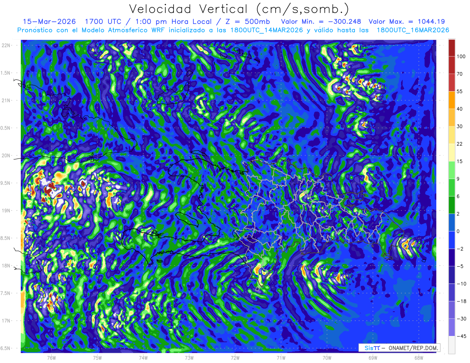This screenshot has width=470, height=363.
Task: Pick the light green swatch between 15 and 9
Action: tap(452, 170)
